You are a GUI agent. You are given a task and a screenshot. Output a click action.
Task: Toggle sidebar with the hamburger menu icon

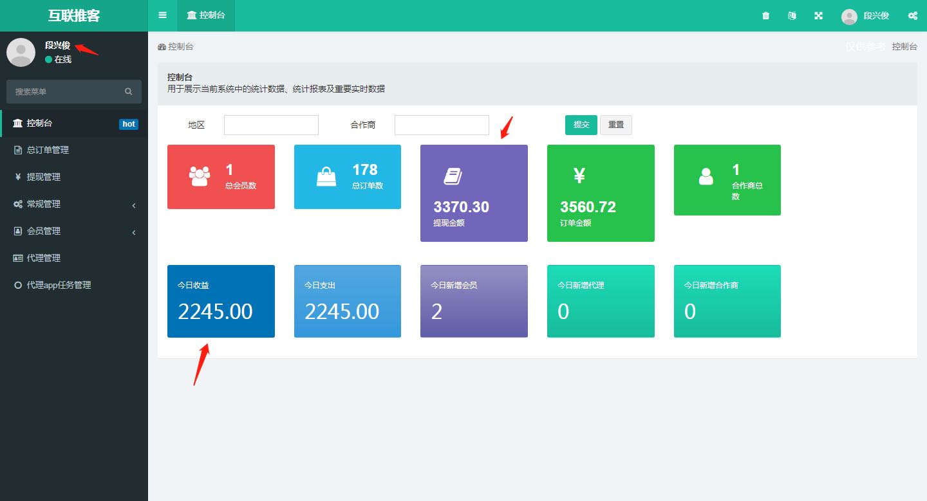162,15
